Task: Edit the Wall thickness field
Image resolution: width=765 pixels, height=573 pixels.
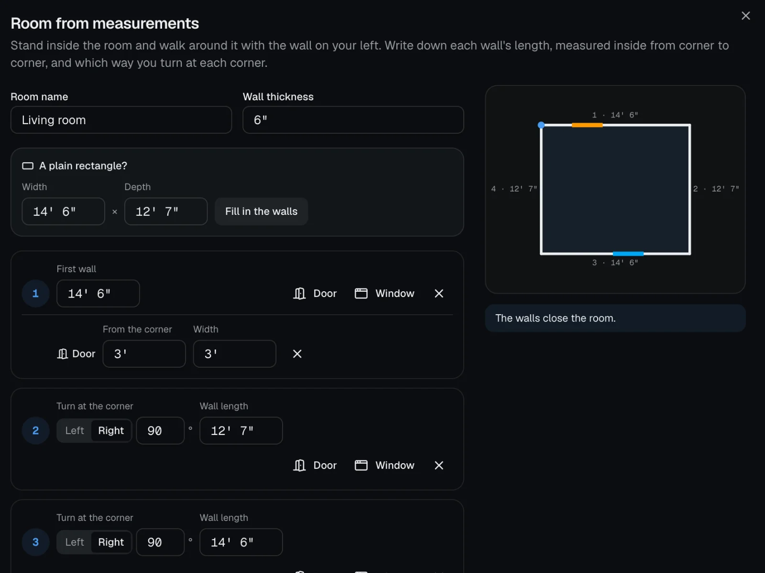Action: click(353, 120)
